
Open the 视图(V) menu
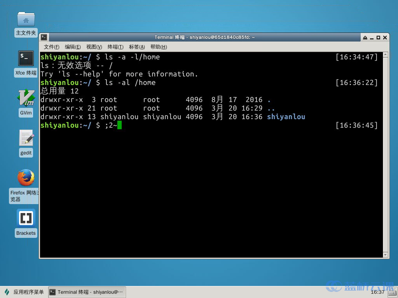click(x=94, y=47)
